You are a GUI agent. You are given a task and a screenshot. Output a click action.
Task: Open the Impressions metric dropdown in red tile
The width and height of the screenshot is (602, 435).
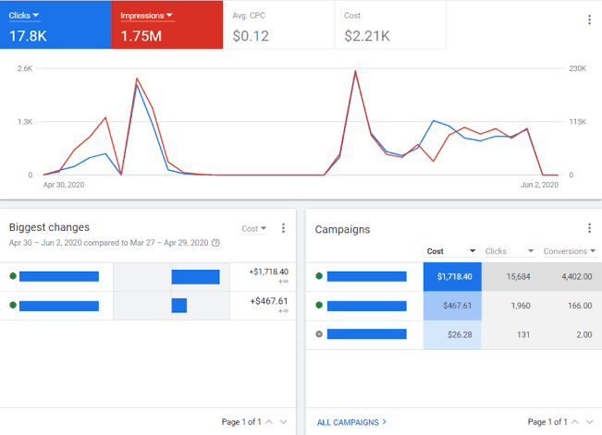[147, 16]
